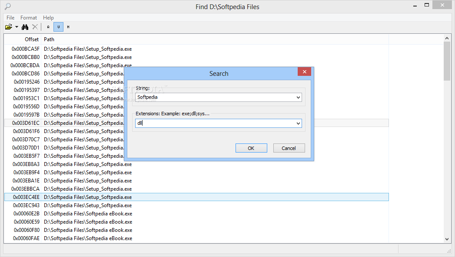Close the Search dialog with red X
This screenshot has height=257, width=455.
pyautogui.click(x=304, y=72)
